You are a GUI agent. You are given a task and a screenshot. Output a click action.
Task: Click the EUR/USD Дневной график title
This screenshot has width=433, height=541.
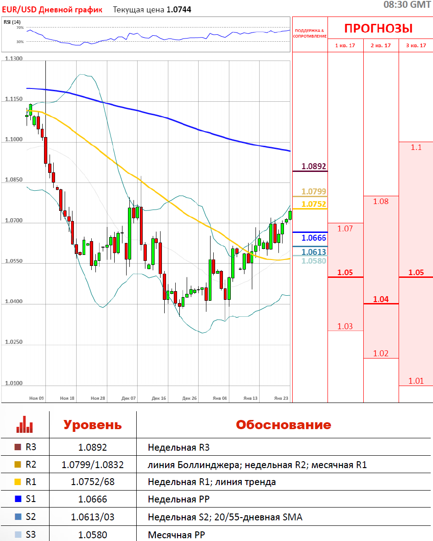[51, 10]
